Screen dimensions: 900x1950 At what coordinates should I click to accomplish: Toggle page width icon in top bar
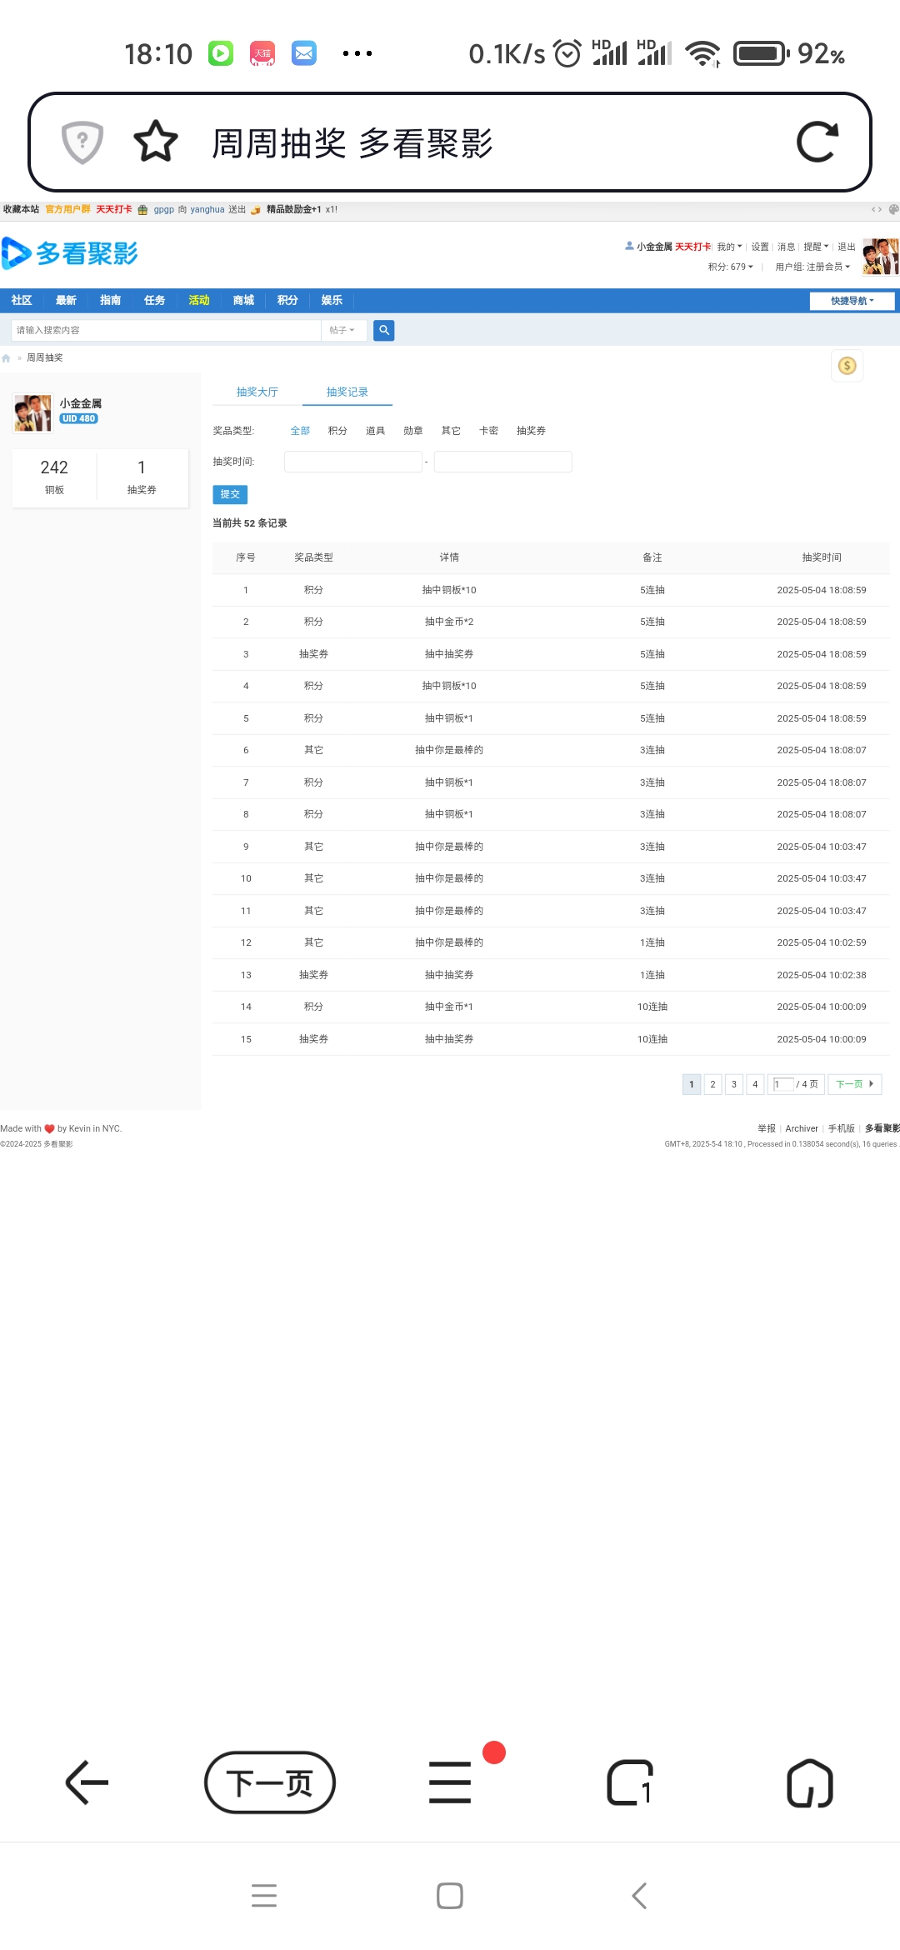tap(877, 209)
